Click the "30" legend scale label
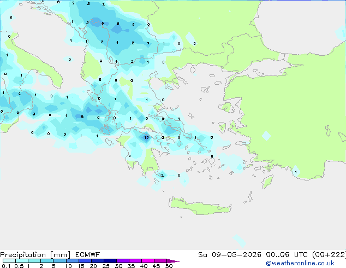 point(118,266)
